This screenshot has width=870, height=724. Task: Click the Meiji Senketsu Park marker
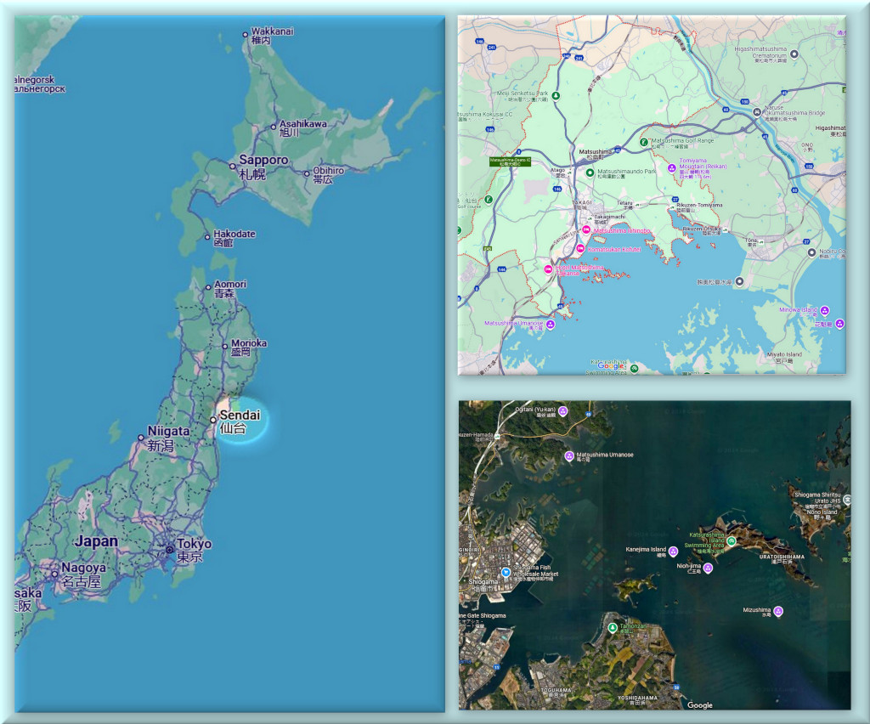555,95
